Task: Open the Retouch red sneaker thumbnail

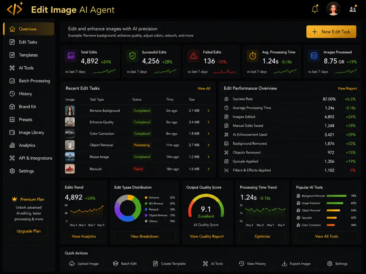Action: [x=70, y=169]
